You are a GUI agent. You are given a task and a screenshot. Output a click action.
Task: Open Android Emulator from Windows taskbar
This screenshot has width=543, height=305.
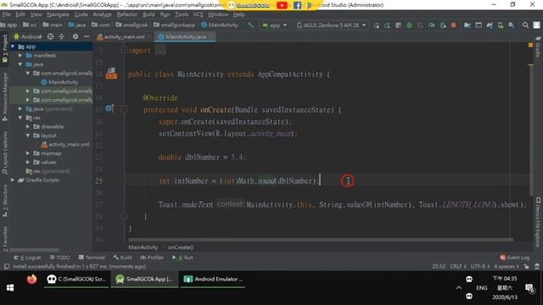(213, 279)
